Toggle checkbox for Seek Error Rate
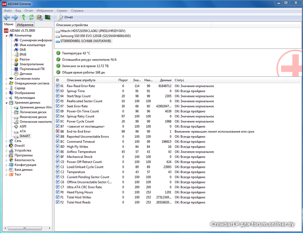Screen dimensions: 303x233 coord(58,106)
